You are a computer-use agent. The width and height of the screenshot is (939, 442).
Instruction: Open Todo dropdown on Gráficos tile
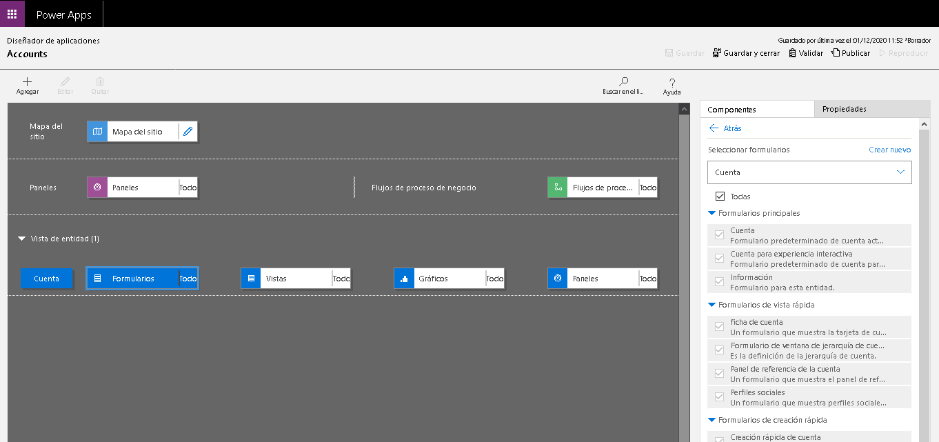click(x=495, y=279)
